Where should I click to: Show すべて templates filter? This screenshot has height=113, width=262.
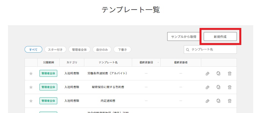tap(33, 50)
